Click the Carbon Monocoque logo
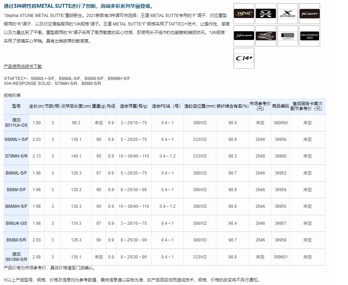The width and height of the screenshot is (348, 285). 266,36
